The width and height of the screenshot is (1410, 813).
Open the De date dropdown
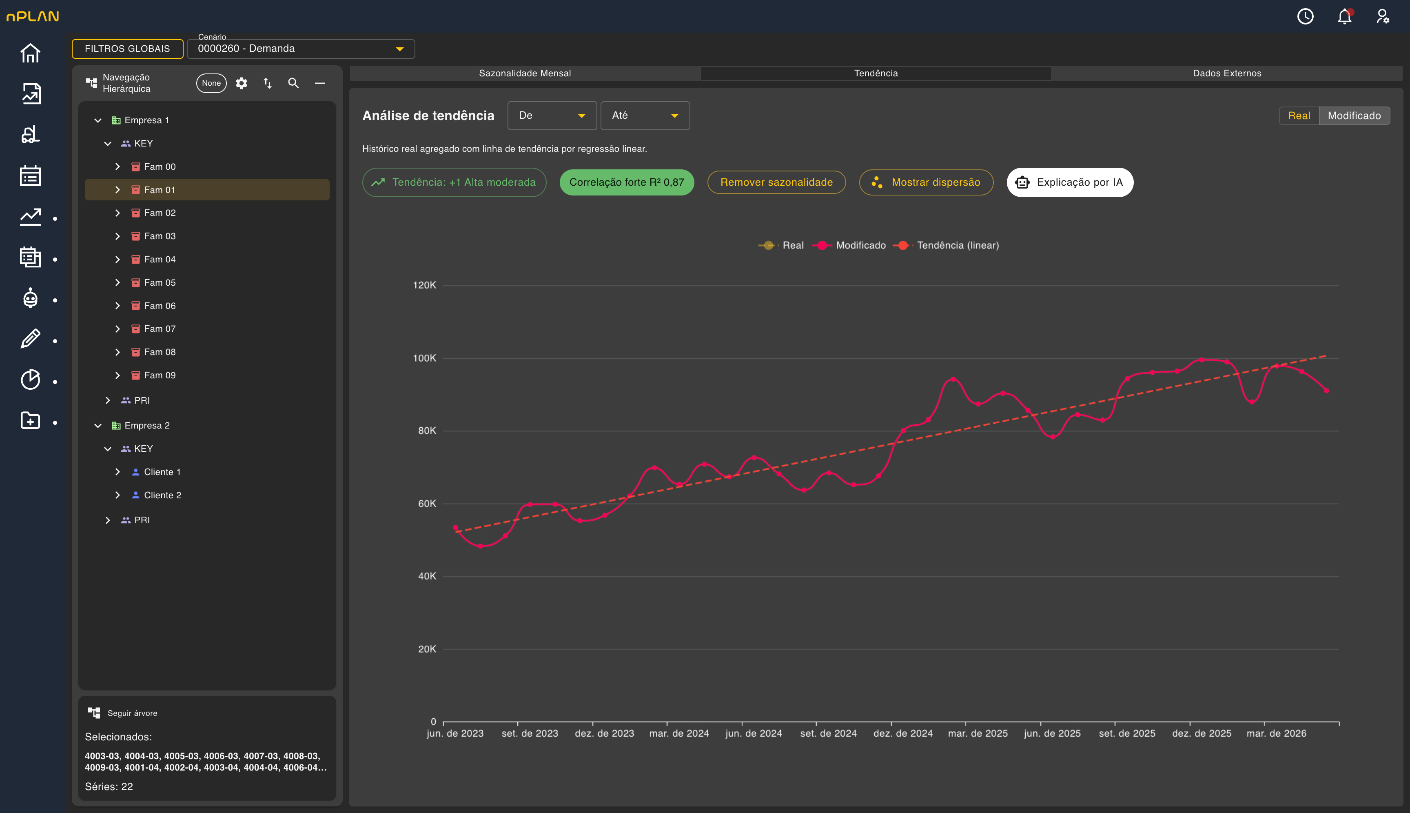pos(552,116)
